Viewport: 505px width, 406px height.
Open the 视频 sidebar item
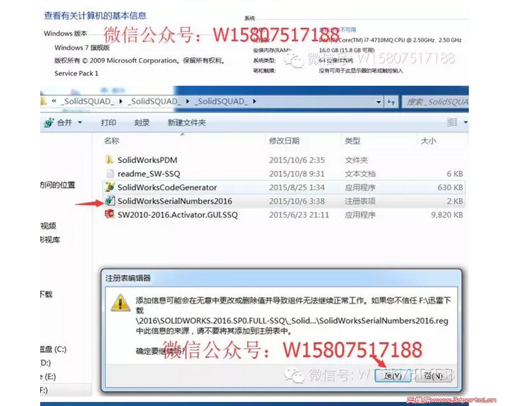48,226
